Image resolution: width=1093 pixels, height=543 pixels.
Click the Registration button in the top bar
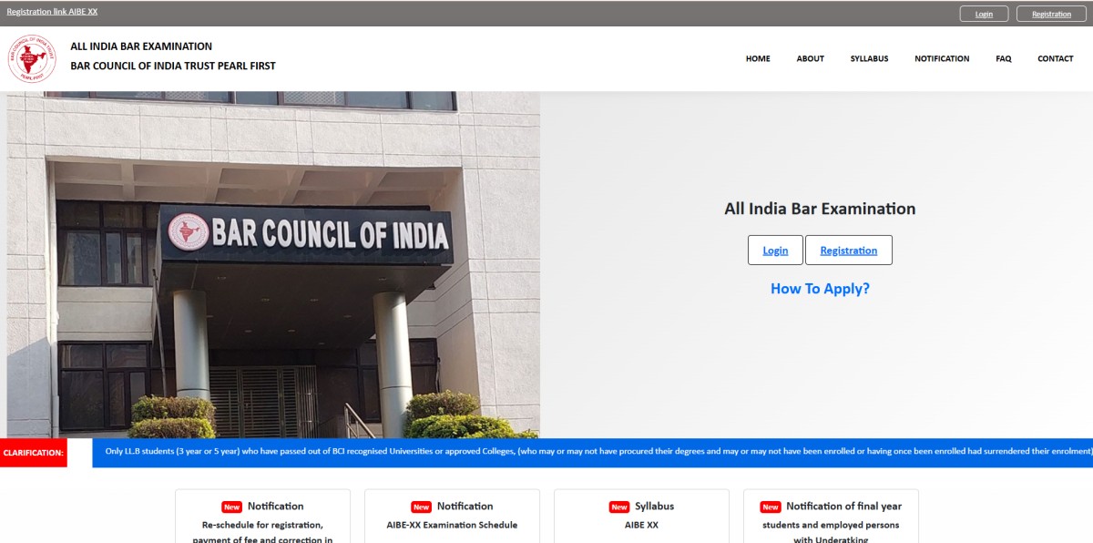[x=1051, y=13]
